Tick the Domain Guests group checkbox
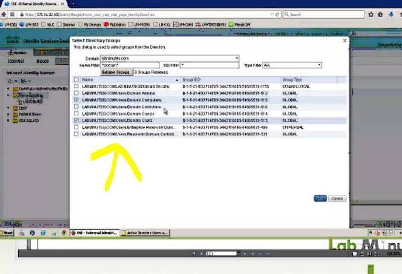Viewport: 402px width, 274px height. click(76, 113)
